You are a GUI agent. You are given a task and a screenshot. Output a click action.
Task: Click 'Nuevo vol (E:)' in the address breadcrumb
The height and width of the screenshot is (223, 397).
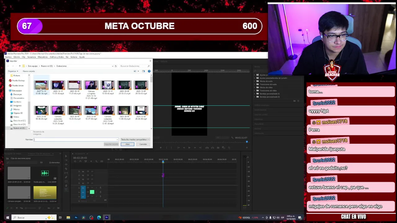point(47,66)
